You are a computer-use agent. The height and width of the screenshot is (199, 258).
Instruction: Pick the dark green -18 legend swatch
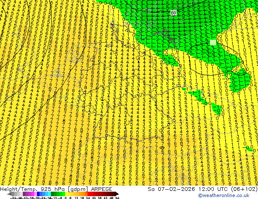point(52,194)
